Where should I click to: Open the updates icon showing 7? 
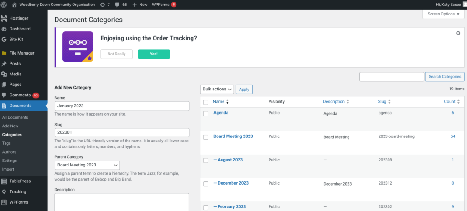[102, 4]
